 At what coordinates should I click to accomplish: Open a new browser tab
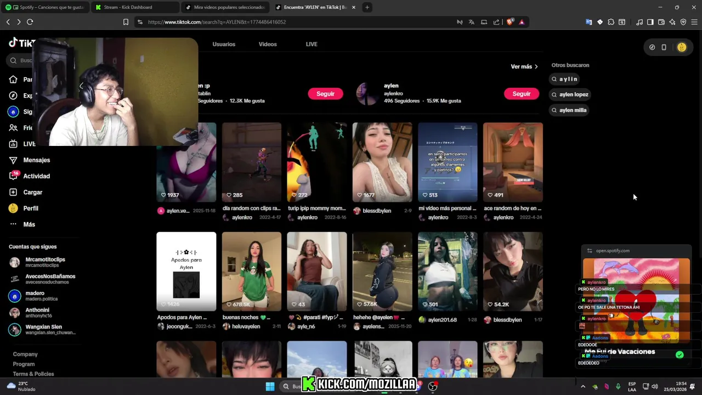point(367,7)
